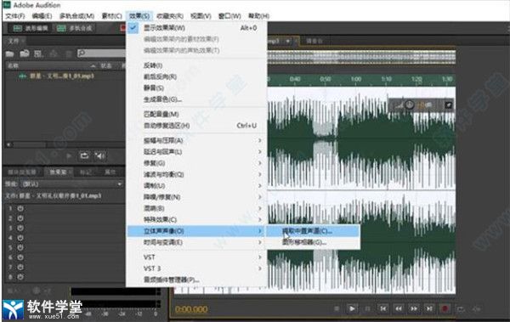This screenshot has width=510, height=322.
Task: Switch to waveform editor view button
Action: click(31, 28)
